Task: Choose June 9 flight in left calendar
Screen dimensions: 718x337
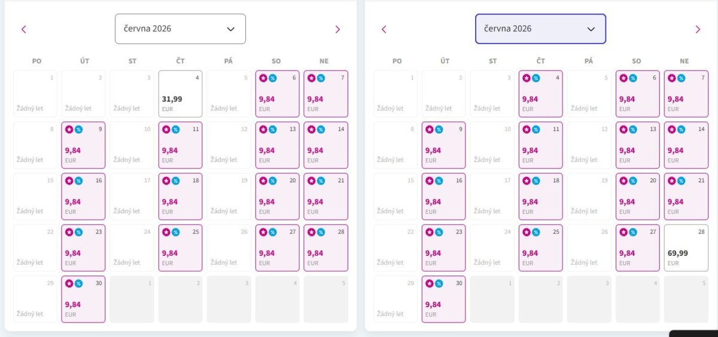Action: point(83,145)
